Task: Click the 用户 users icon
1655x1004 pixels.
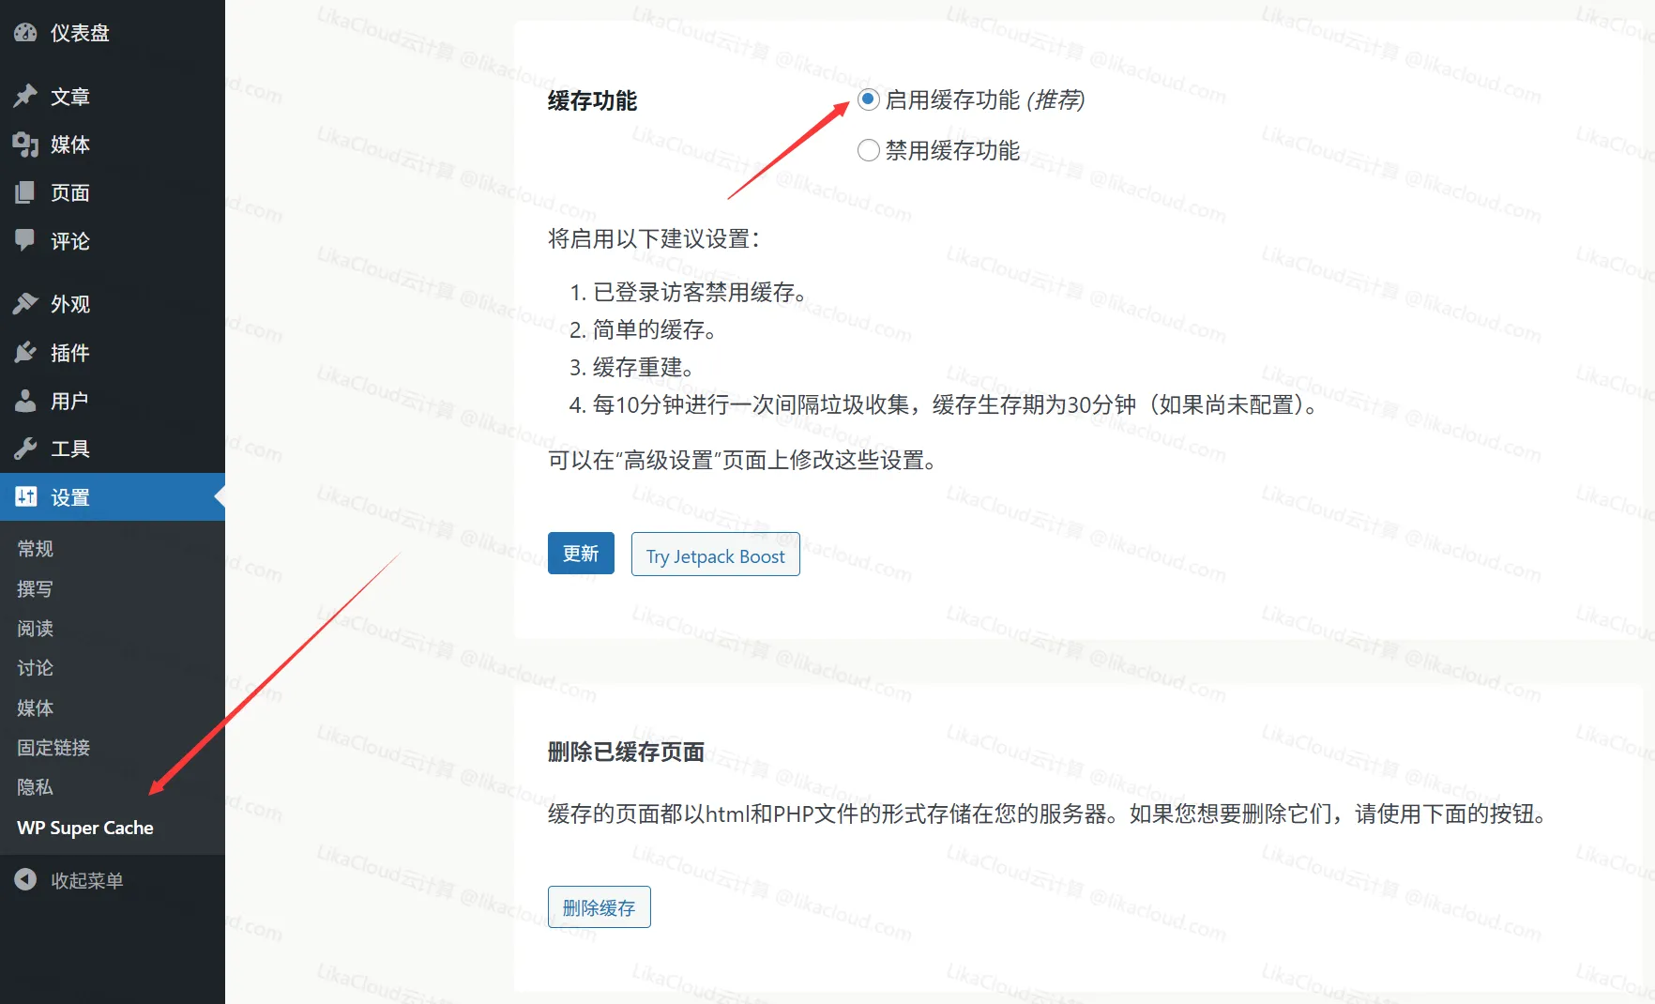Action: pyautogui.click(x=25, y=400)
